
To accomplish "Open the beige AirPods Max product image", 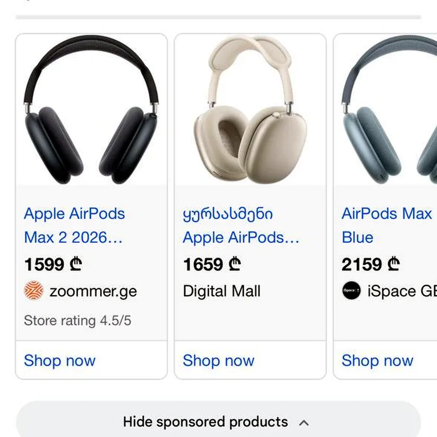I will (250, 110).
